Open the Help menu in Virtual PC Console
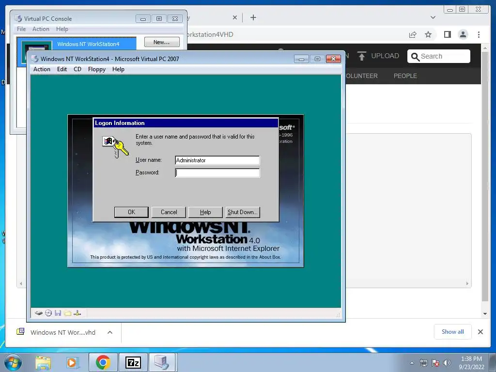The height and width of the screenshot is (372, 496). pos(62,29)
